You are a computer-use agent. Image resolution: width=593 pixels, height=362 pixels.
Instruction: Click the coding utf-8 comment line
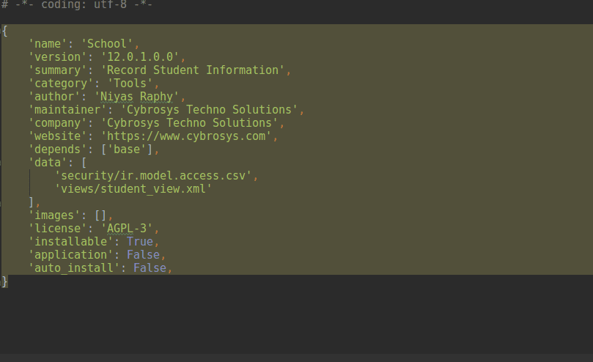[x=76, y=4]
